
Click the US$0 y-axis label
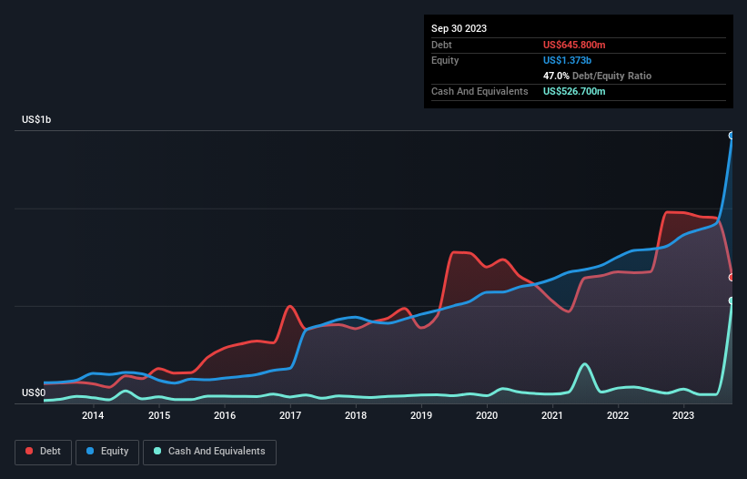(34, 392)
